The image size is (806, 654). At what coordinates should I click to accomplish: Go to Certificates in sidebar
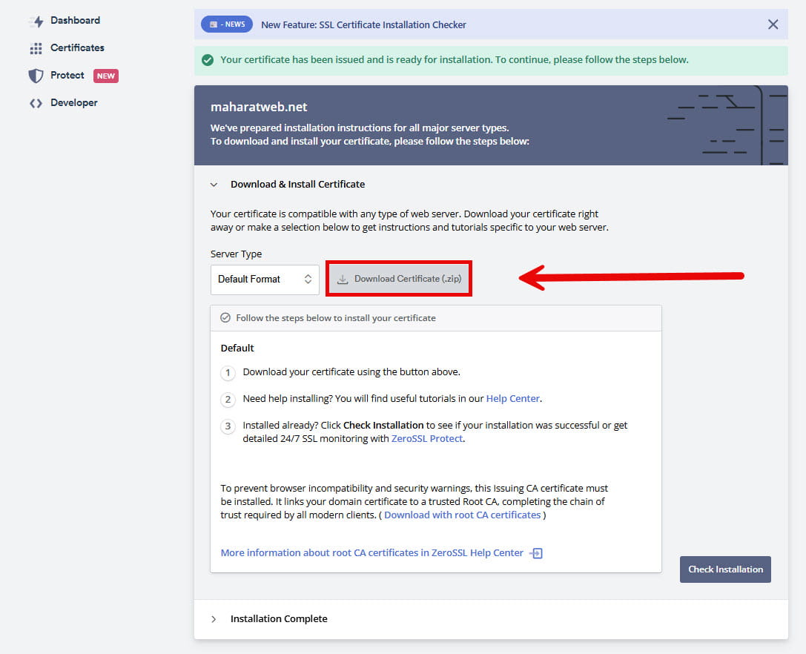[77, 47]
